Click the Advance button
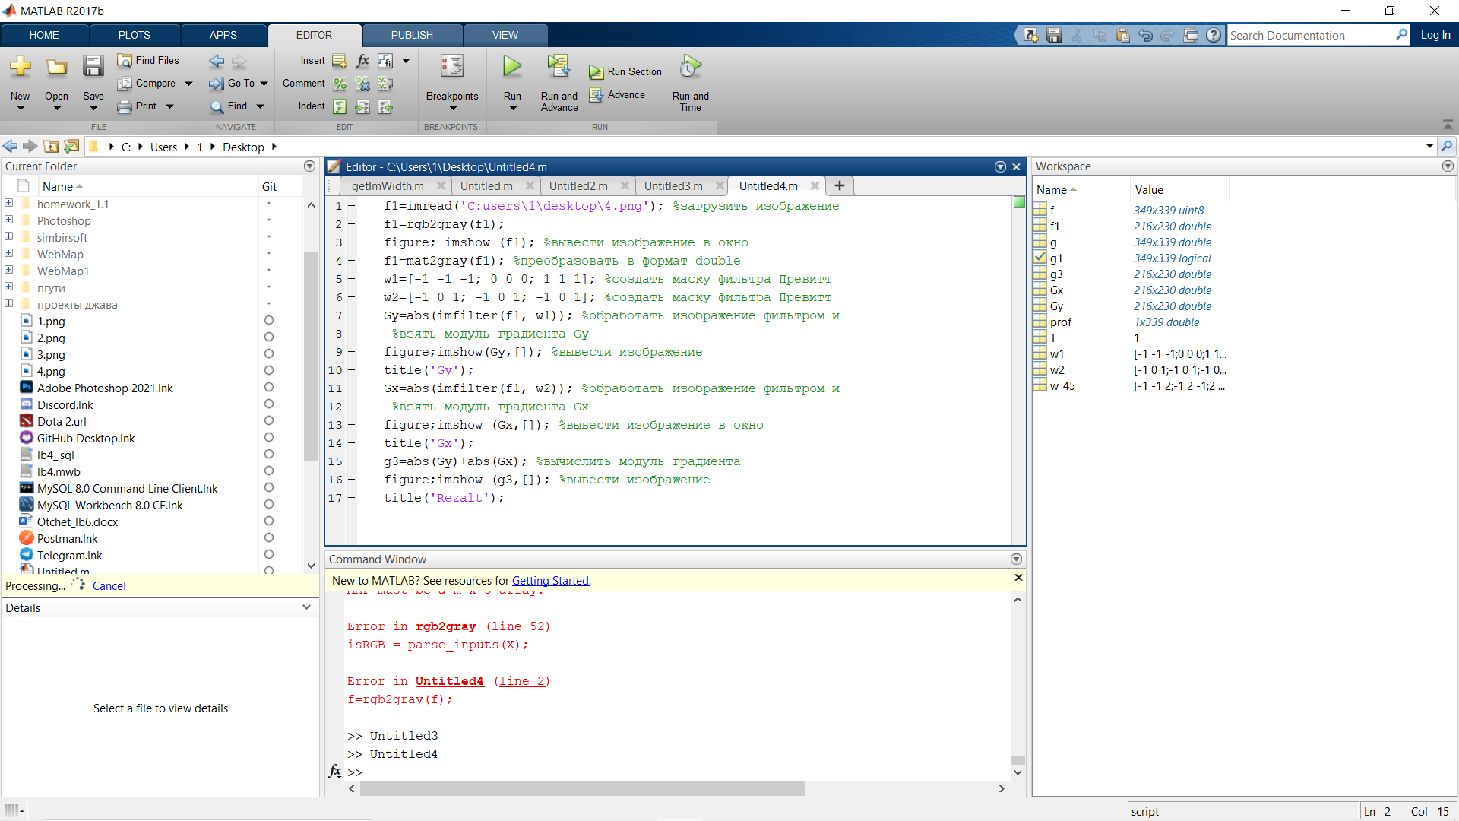The height and width of the screenshot is (821, 1459). tap(617, 95)
